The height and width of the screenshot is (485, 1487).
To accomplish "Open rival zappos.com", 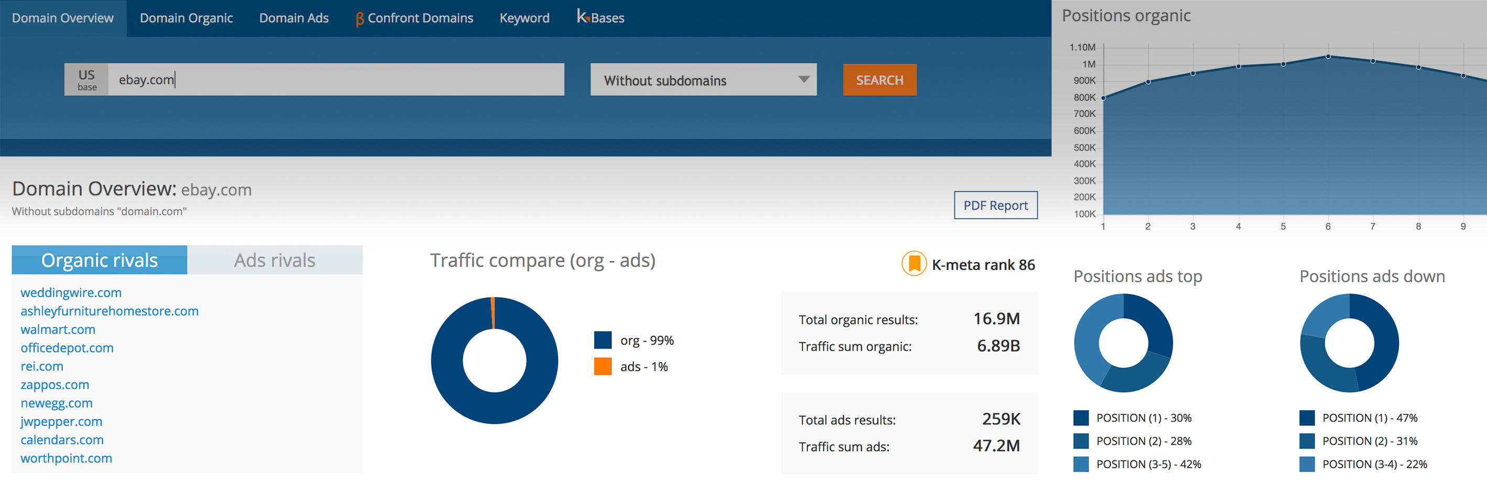I will [55, 385].
